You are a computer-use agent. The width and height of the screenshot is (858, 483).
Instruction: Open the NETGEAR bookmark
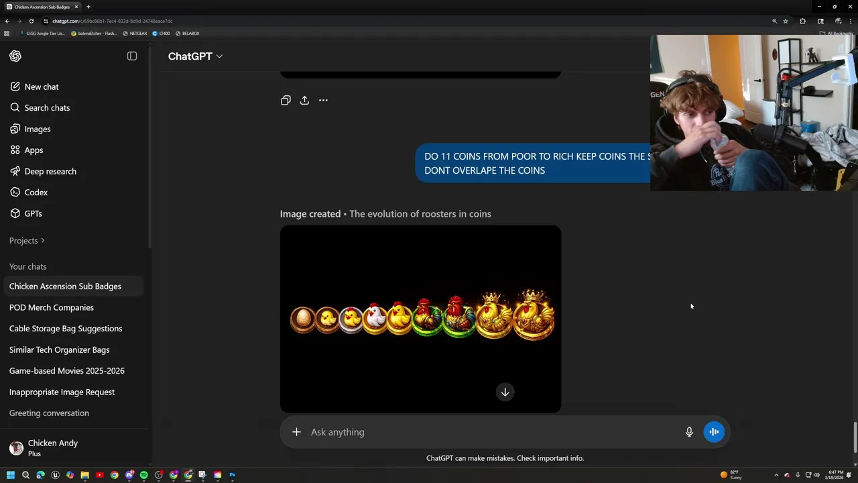(x=135, y=34)
